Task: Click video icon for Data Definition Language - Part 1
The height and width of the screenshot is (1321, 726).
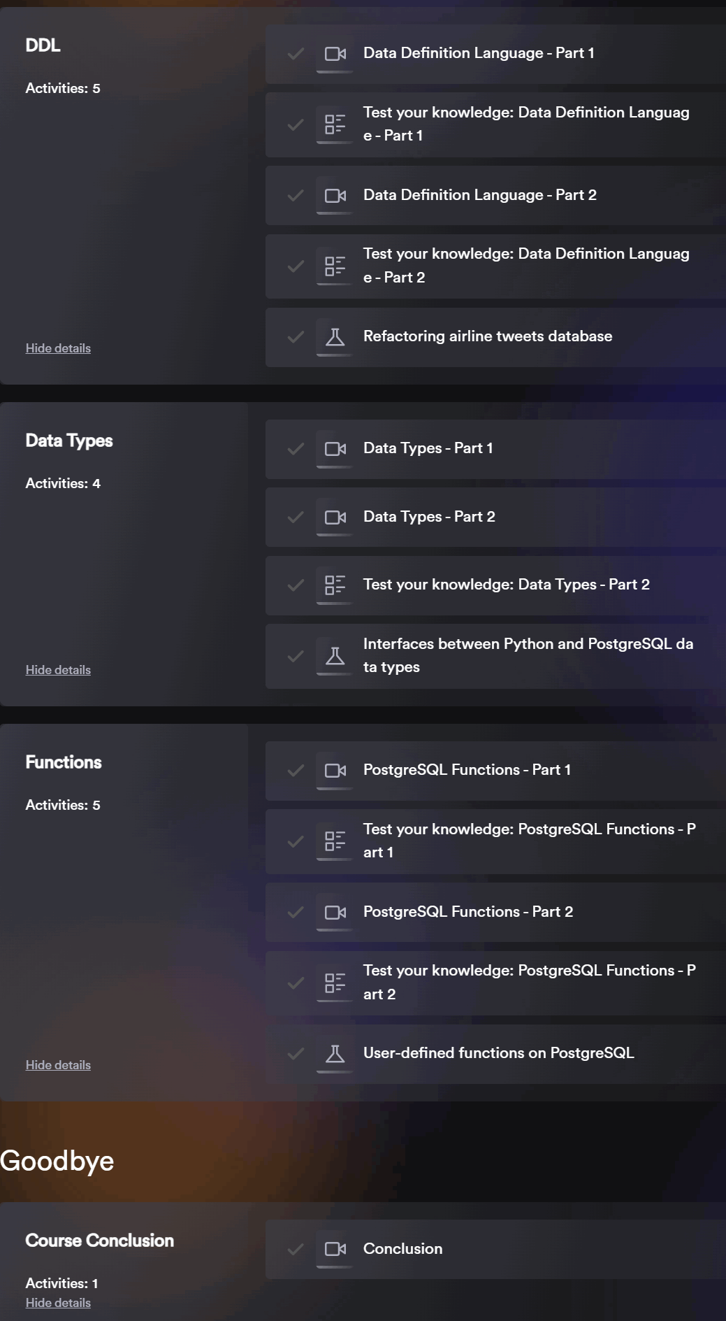Action: point(335,54)
